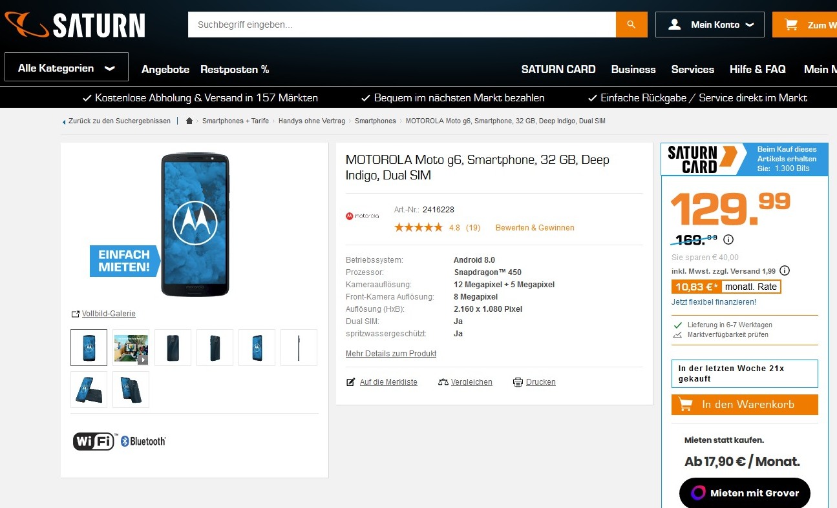The image size is (837, 508).
Task: Click Jetzt flexibel finanzieren link
Action: (x=714, y=302)
